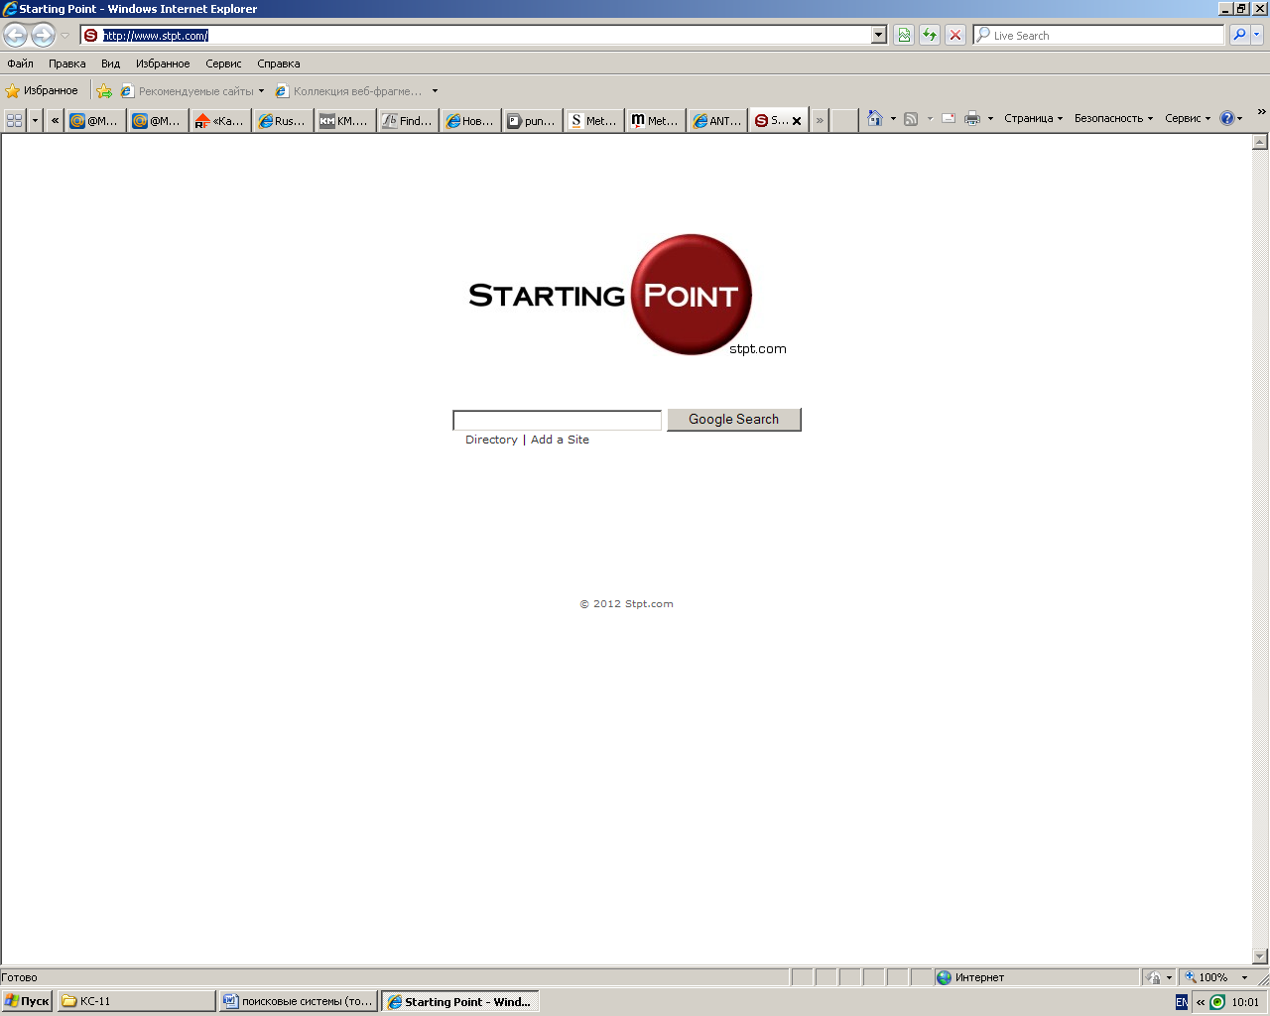Open printer options dropdown arrow
Viewport: 1270px width, 1016px height.
[x=990, y=118]
